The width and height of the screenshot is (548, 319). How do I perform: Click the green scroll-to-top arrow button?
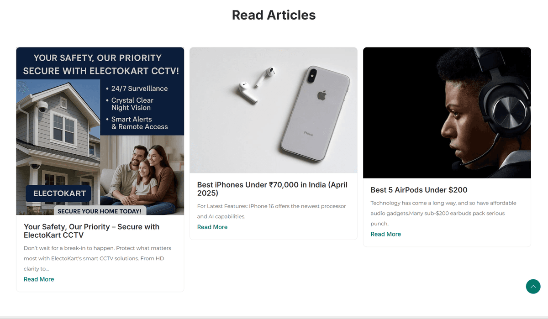point(533,287)
